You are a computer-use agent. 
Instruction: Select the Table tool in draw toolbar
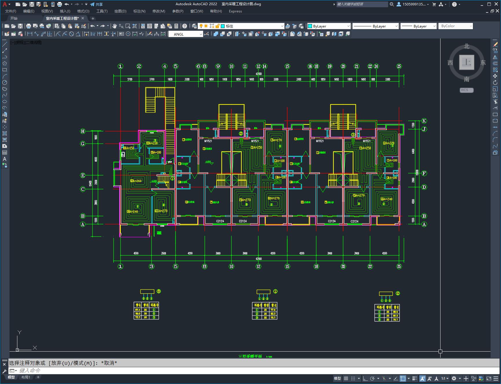(5, 153)
